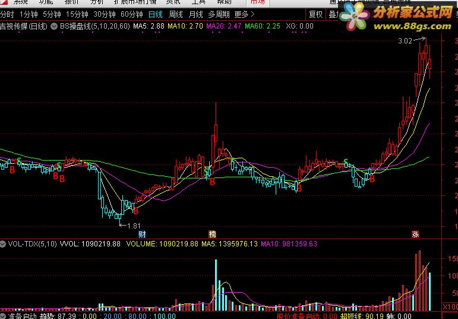This screenshot has width=458, height=319.
Task: Expand the 更多 > period list
Action: click(245, 14)
